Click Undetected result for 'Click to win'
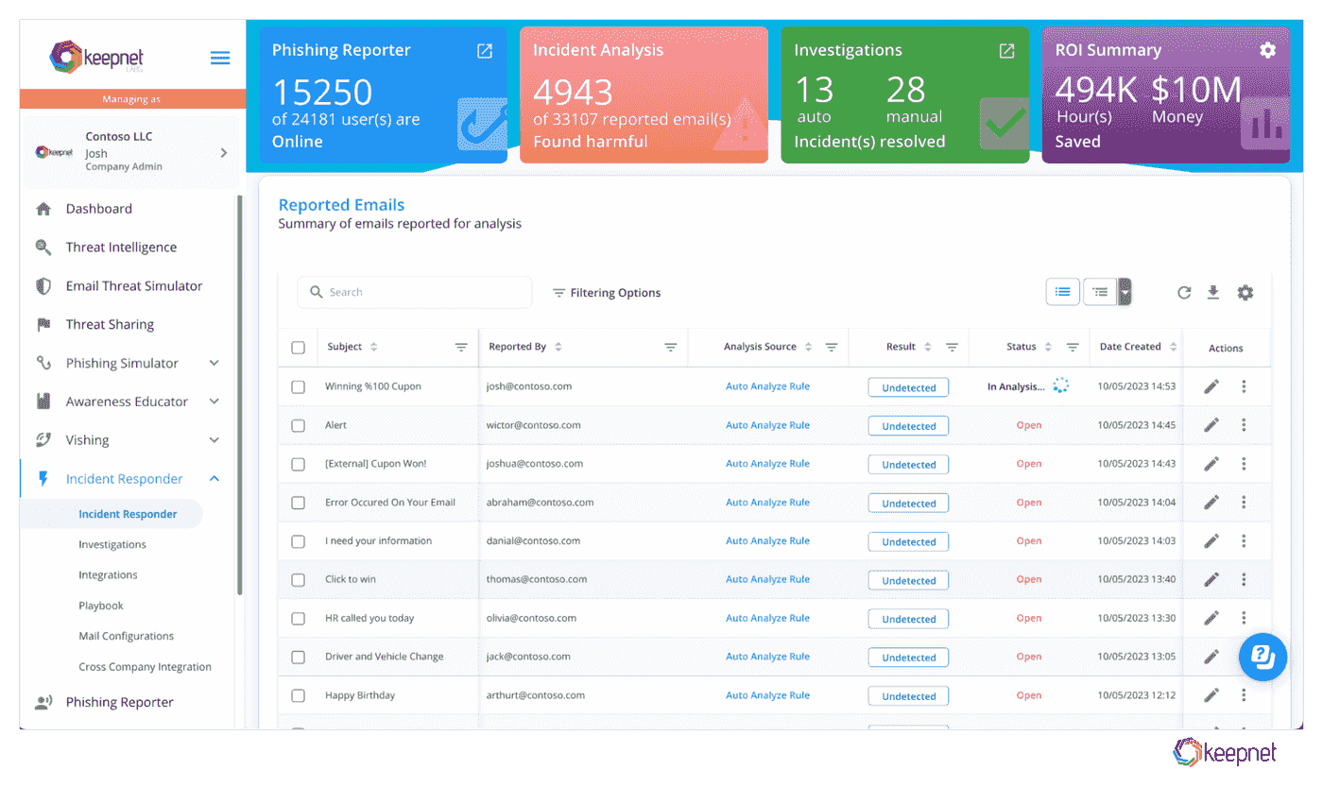The image size is (1323, 787). 908,580
